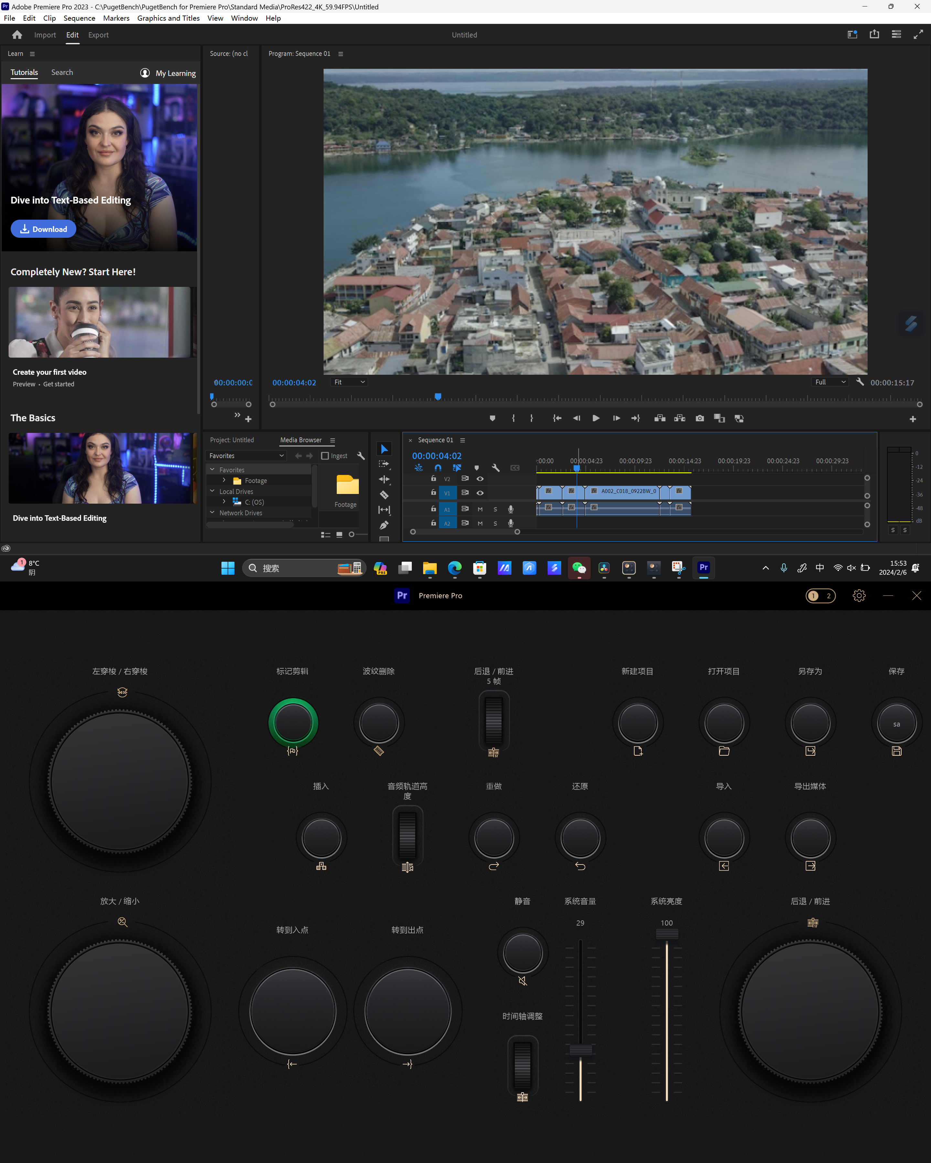Viewport: 931px width, 1163px height.
Task: Open Timeline display settings wrench
Action: 496,468
